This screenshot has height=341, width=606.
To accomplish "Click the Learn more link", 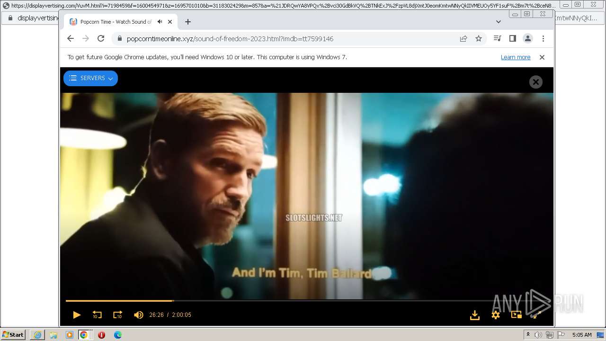I will coord(516,57).
